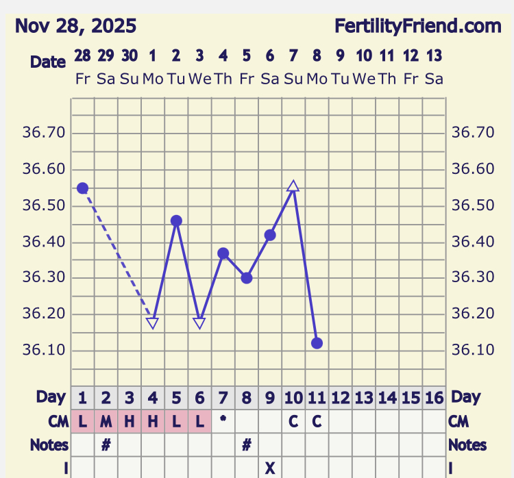Click the chart date heading Nov 28, 2025
The width and height of the screenshot is (514, 478).
tap(75, 27)
